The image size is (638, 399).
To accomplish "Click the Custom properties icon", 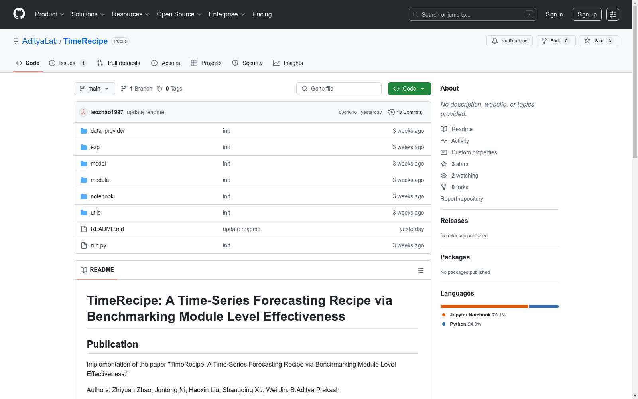I will coord(444,152).
